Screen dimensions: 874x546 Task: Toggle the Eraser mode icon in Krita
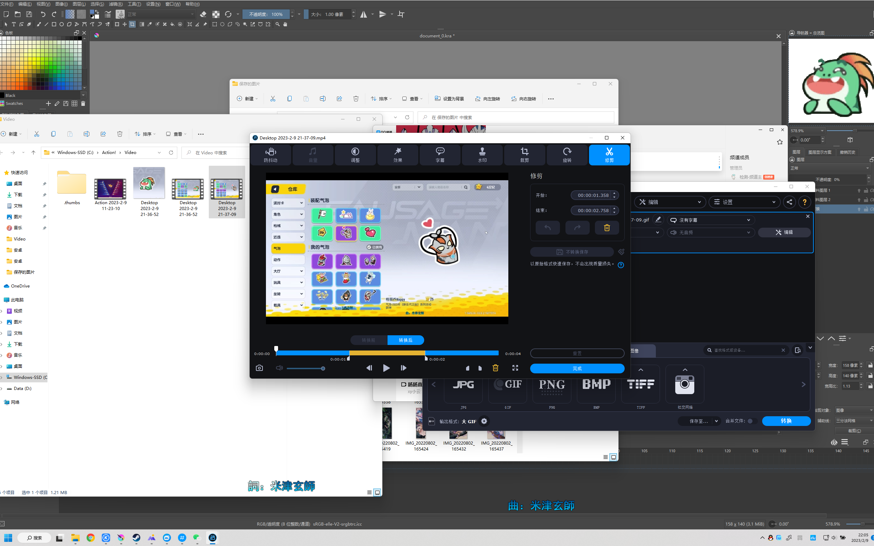[x=203, y=14]
